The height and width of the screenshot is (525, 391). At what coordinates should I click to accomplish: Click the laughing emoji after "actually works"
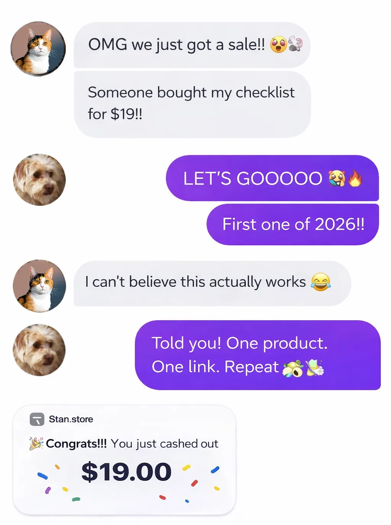pos(321,282)
